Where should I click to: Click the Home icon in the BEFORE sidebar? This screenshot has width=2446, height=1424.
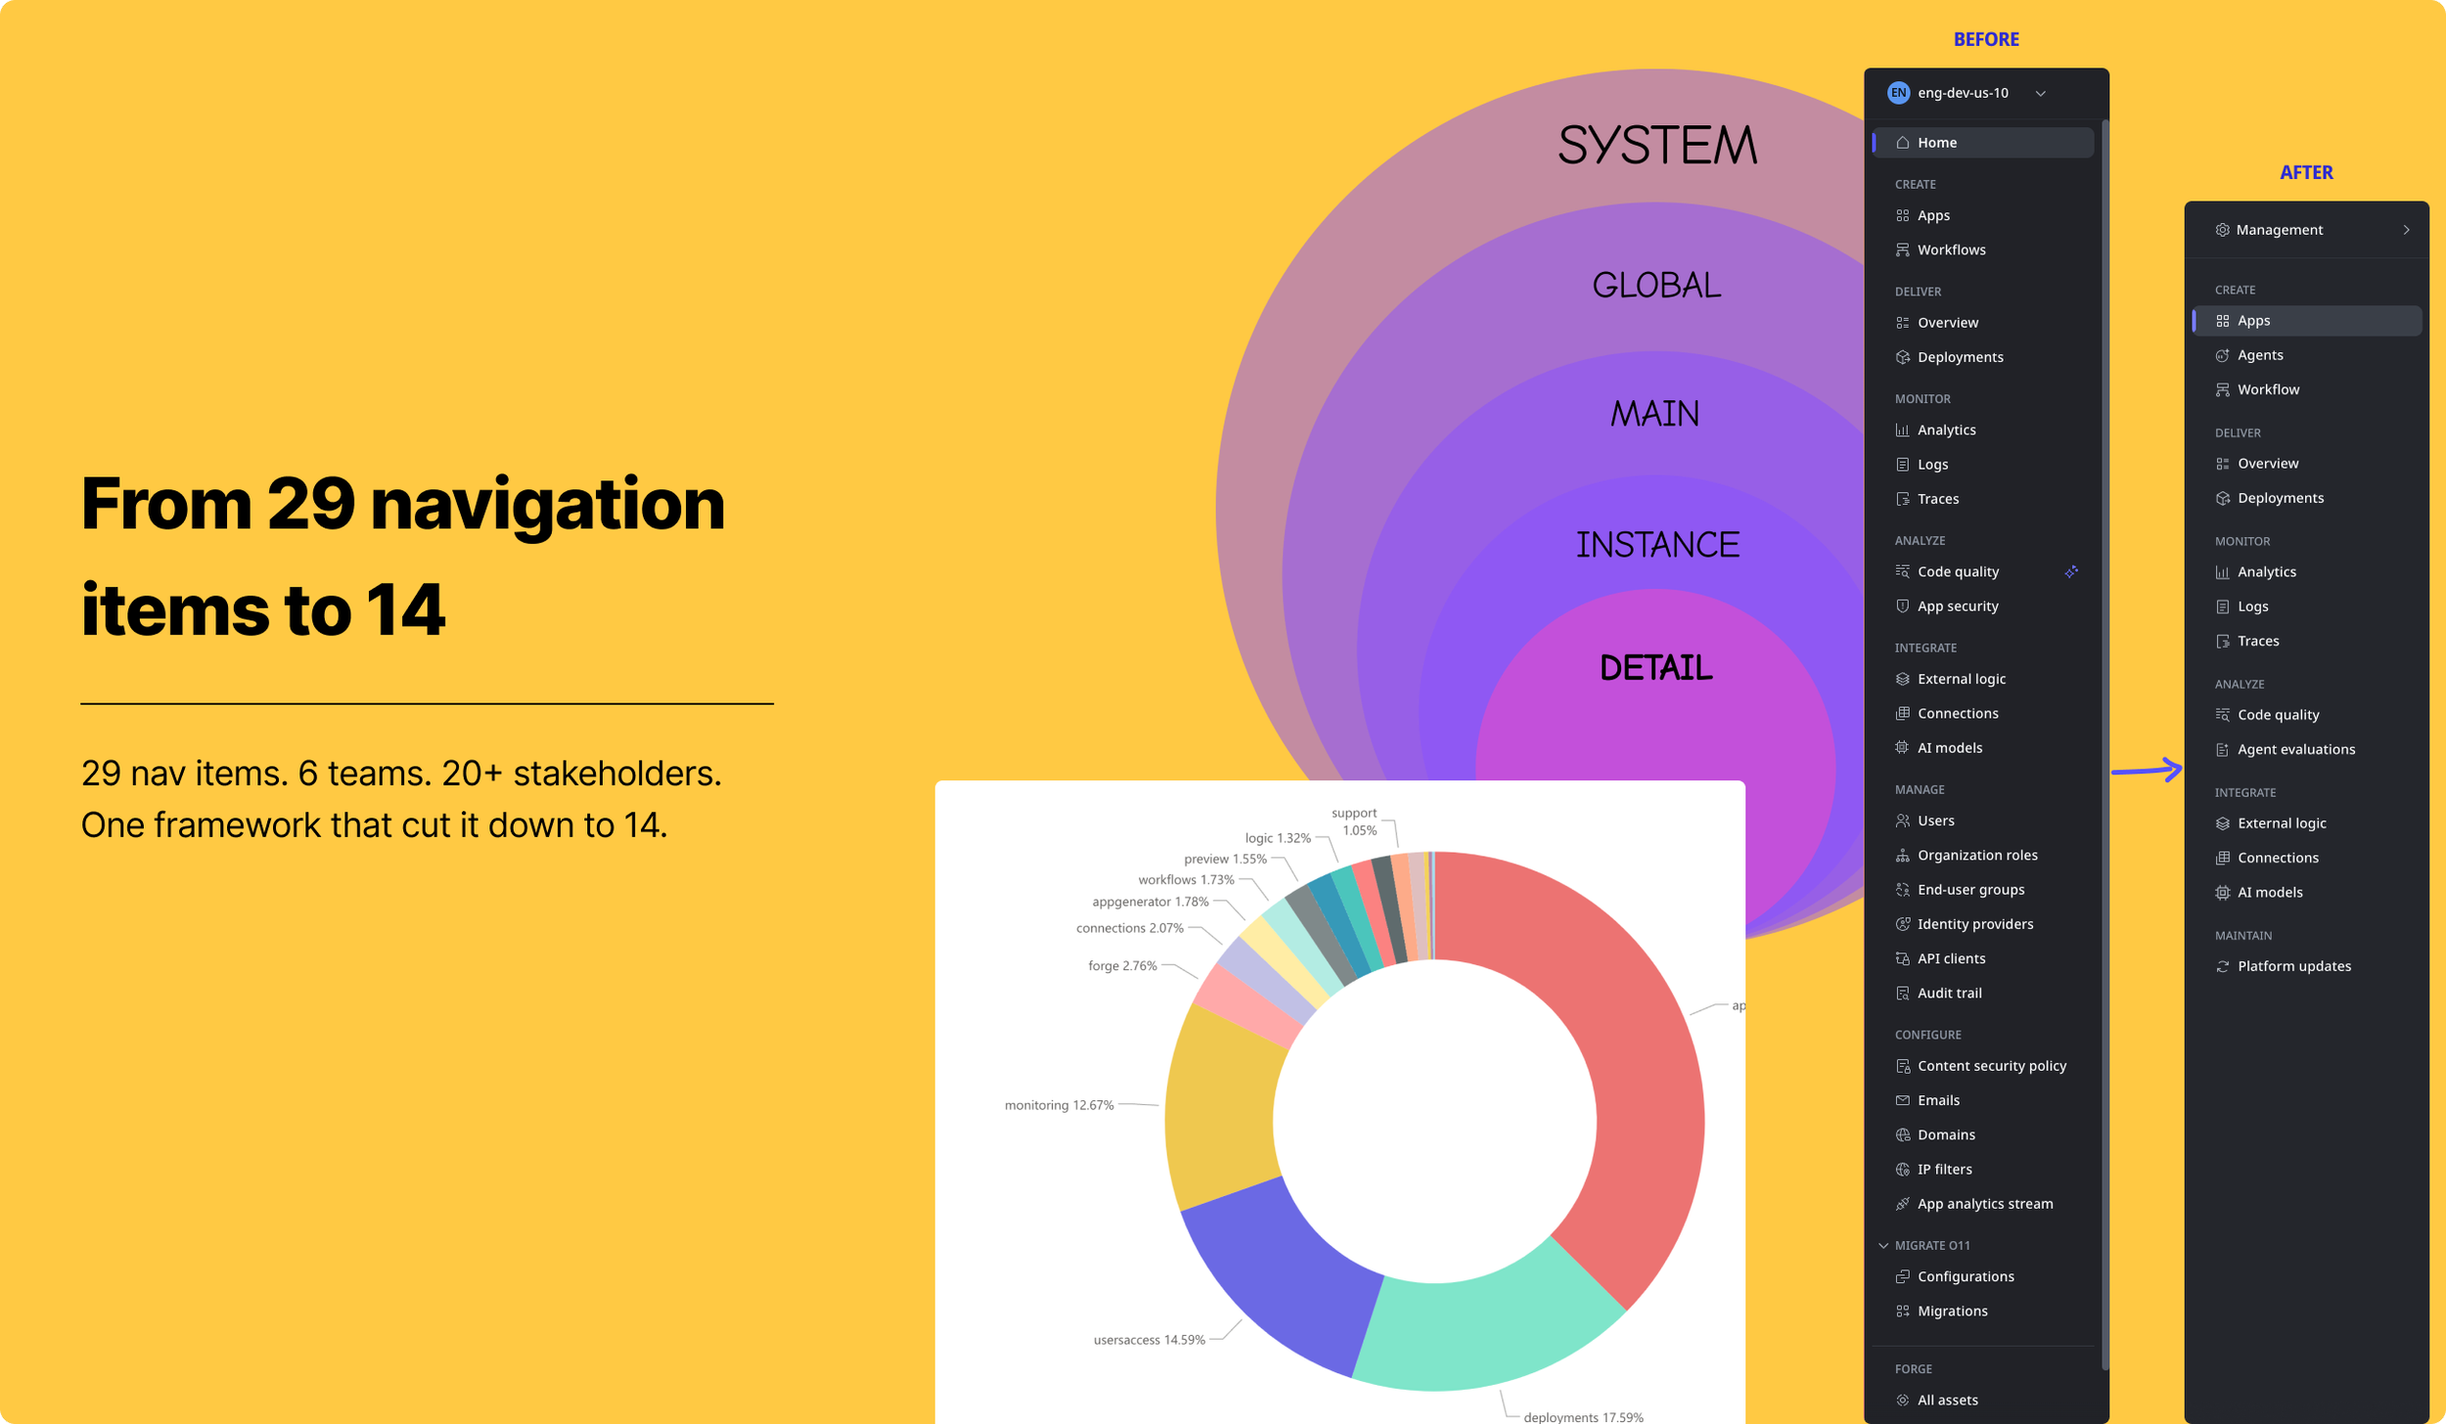(1902, 143)
